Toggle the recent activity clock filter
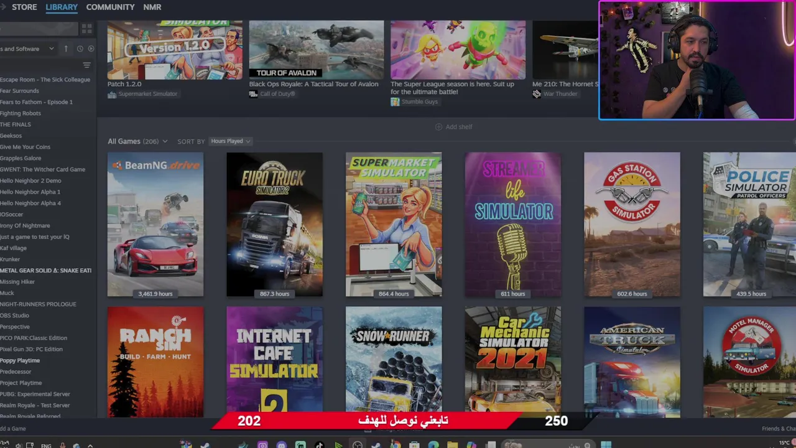 tap(80, 49)
